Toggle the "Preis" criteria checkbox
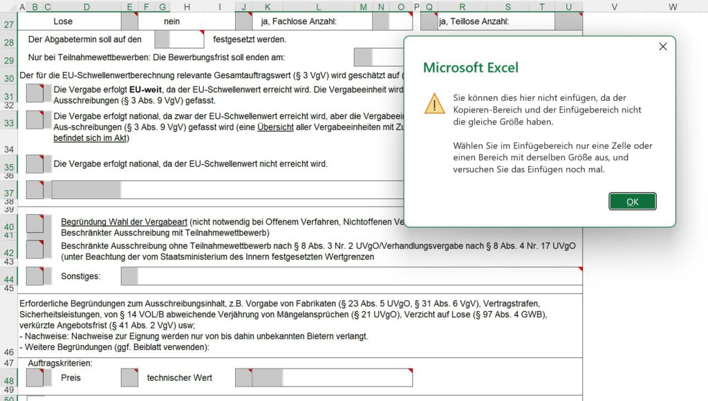The height and width of the screenshot is (401, 708). tap(35, 377)
